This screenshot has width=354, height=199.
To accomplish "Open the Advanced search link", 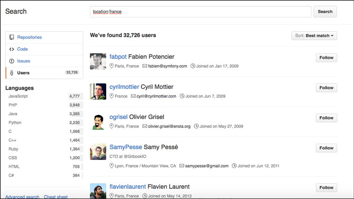I will (x=22, y=197).
